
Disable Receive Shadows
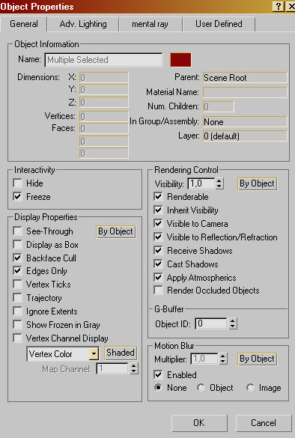pyautogui.click(x=158, y=250)
